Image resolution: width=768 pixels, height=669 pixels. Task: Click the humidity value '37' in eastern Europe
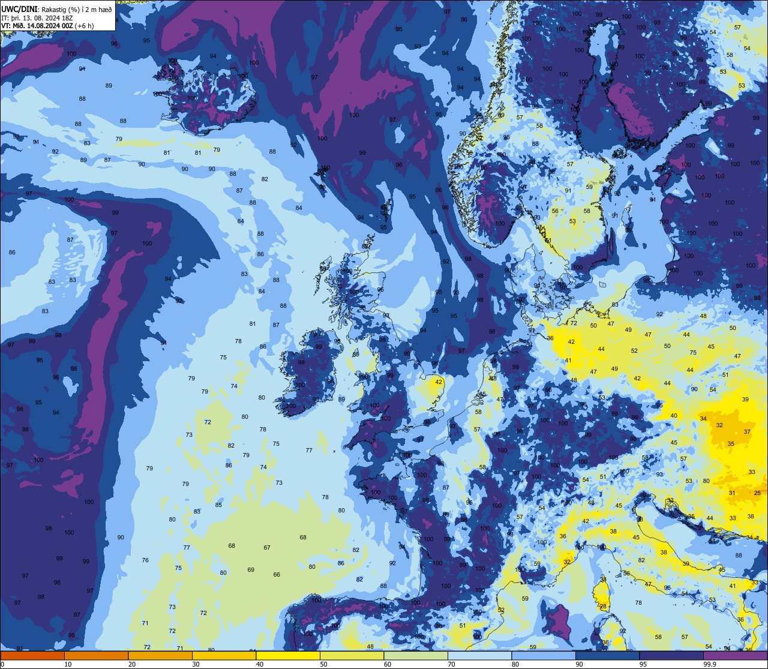coord(747,431)
